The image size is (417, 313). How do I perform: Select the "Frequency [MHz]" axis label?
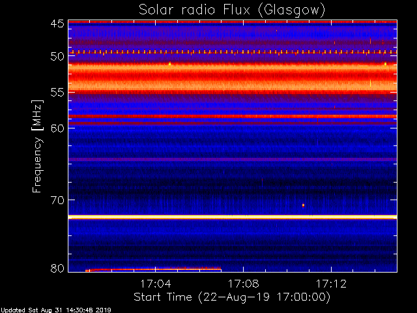tap(37, 146)
